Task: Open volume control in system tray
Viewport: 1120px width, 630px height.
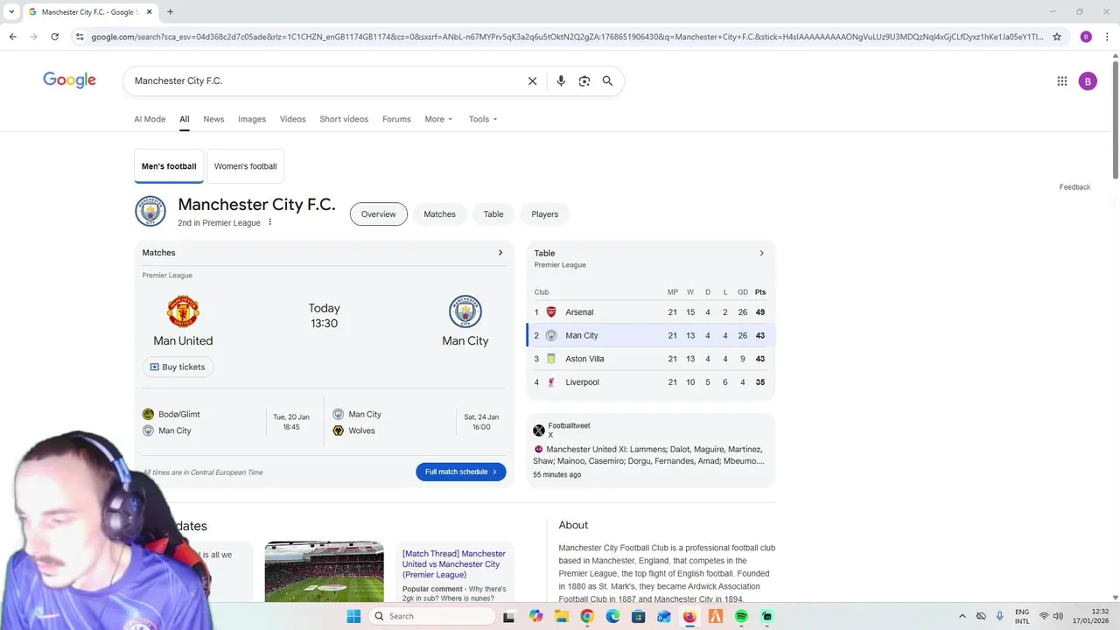Action: [1058, 616]
